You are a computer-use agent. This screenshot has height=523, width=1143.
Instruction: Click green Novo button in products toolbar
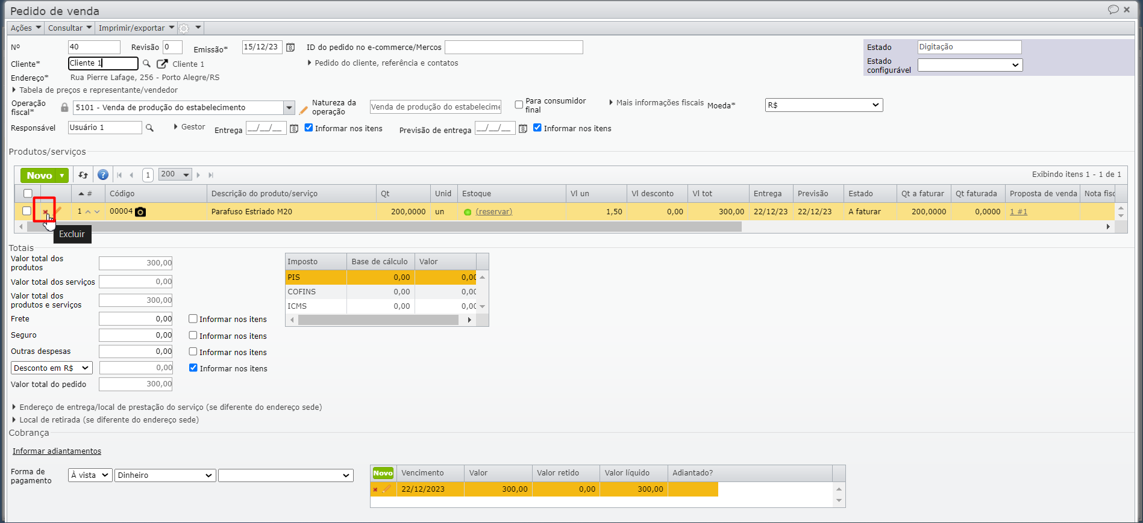tap(39, 176)
